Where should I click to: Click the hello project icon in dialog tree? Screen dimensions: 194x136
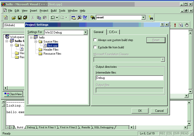36,37
